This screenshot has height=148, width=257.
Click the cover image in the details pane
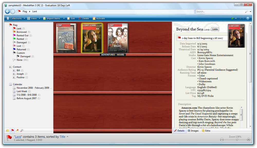(x=236, y=36)
